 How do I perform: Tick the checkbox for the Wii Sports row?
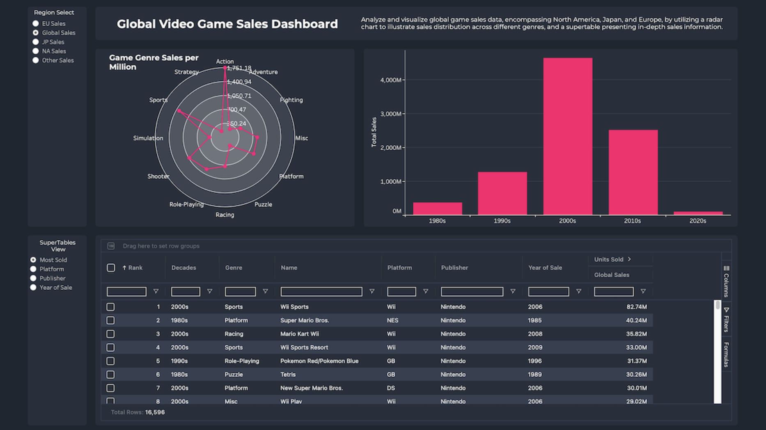point(110,307)
